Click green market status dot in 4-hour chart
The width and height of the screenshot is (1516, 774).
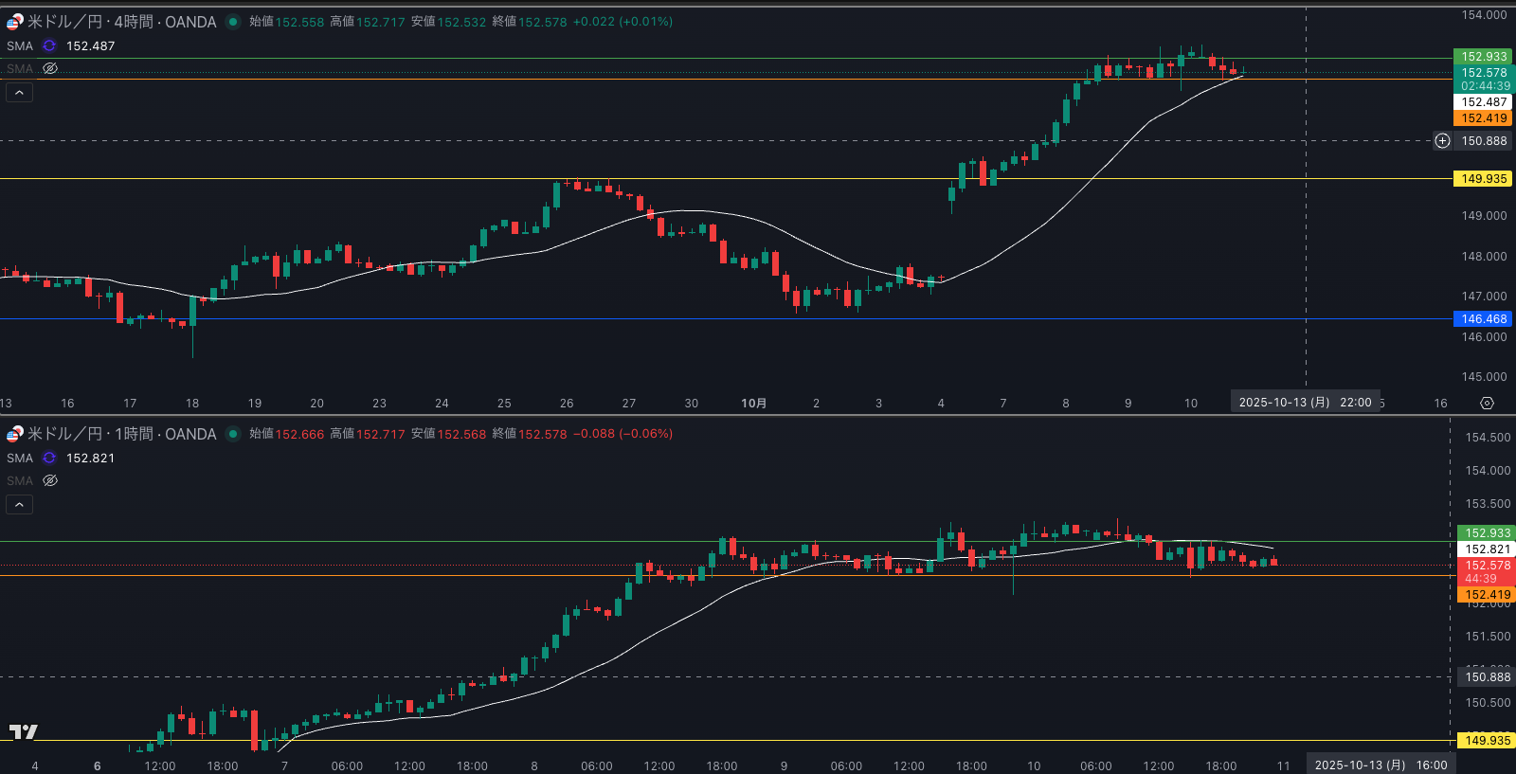233,22
